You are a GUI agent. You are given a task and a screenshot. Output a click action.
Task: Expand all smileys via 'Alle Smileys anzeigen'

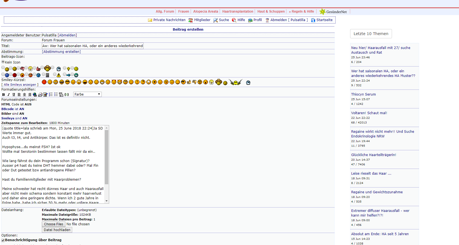pos(20,85)
